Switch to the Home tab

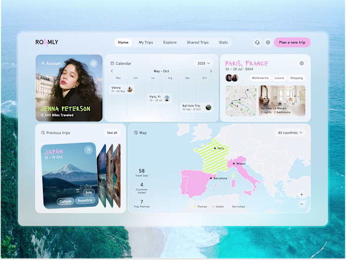point(123,43)
